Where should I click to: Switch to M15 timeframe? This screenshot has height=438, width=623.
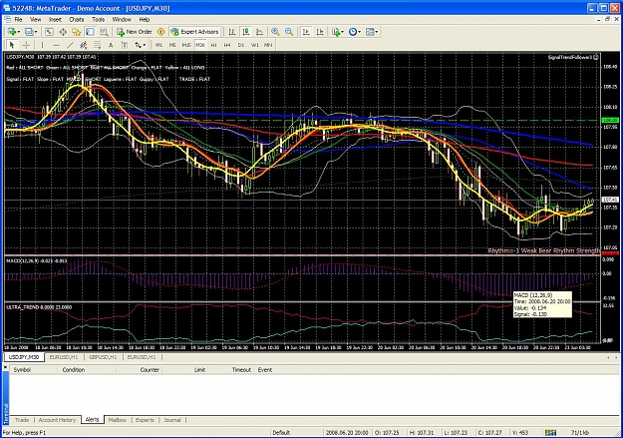click(186, 45)
